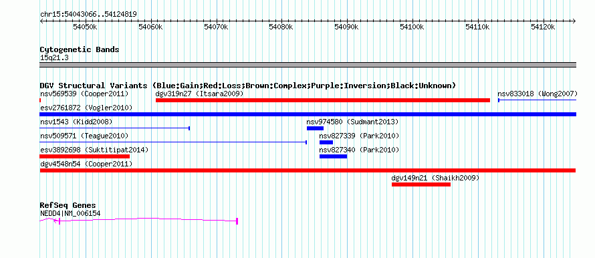Viewport: 595px width, 258px height.
Task: Open the dgv149n21 (Shaikh2009) label
Action: 435,178
